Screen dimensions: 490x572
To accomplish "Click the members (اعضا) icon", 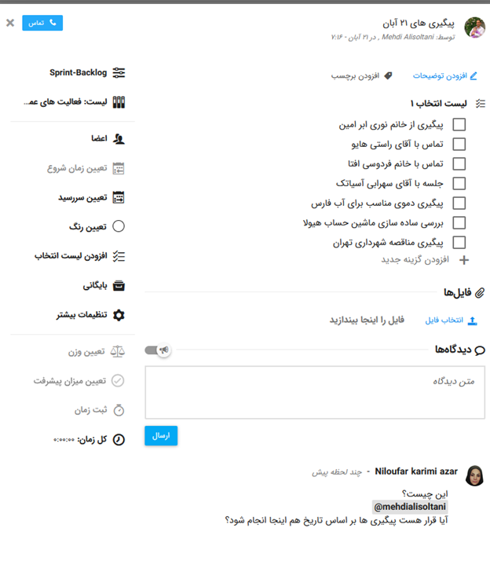I will [x=119, y=138].
